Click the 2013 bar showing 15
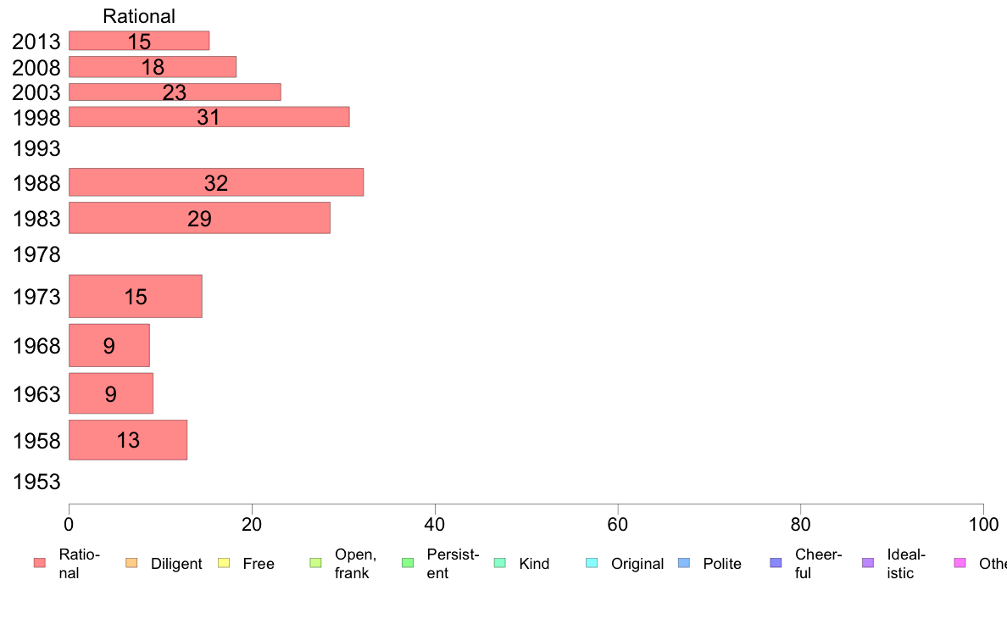Screen dimensions: 1007x624 pyautogui.click(x=139, y=41)
